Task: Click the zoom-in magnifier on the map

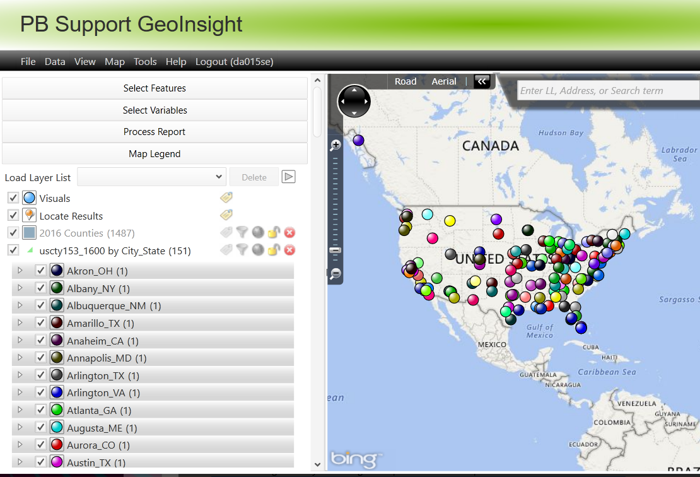Action: pyautogui.click(x=335, y=144)
